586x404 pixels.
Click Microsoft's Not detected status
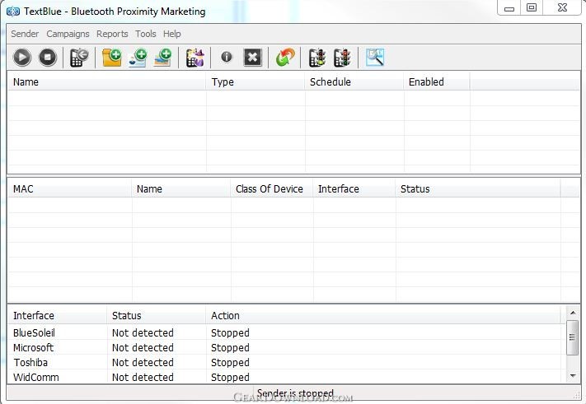click(143, 348)
